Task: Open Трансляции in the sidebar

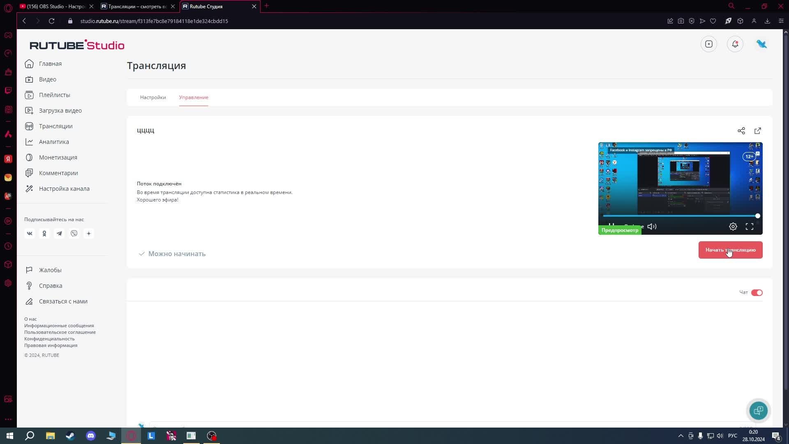Action: click(x=55, y=126)
